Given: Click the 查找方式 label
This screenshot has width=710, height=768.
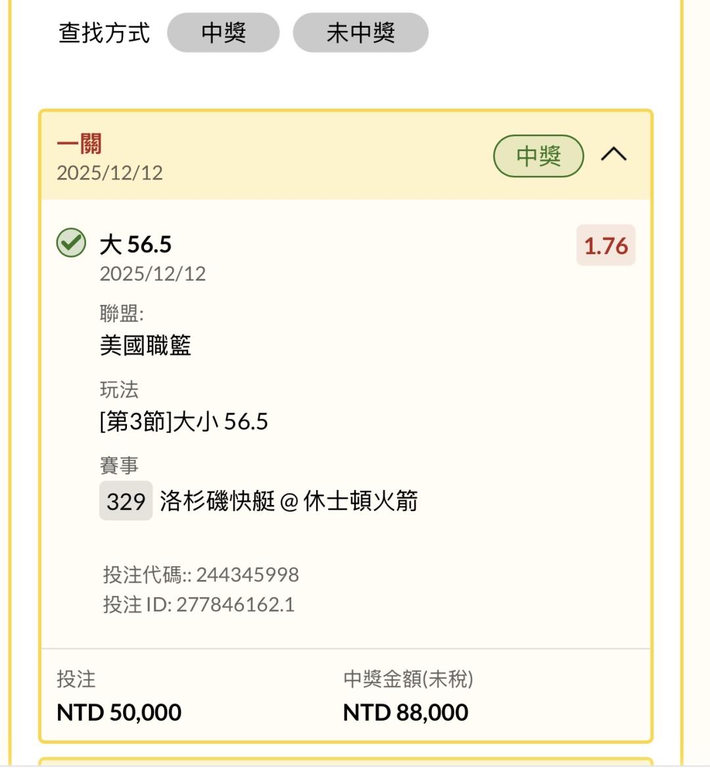Looking at the screenshot, I should (104, 32).
